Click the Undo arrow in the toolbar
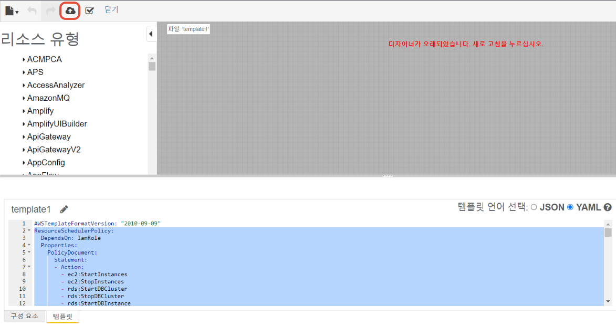Image resolution: width=616 pixels, height=327 pixels. pyautogui.click(x=32, y=10)
